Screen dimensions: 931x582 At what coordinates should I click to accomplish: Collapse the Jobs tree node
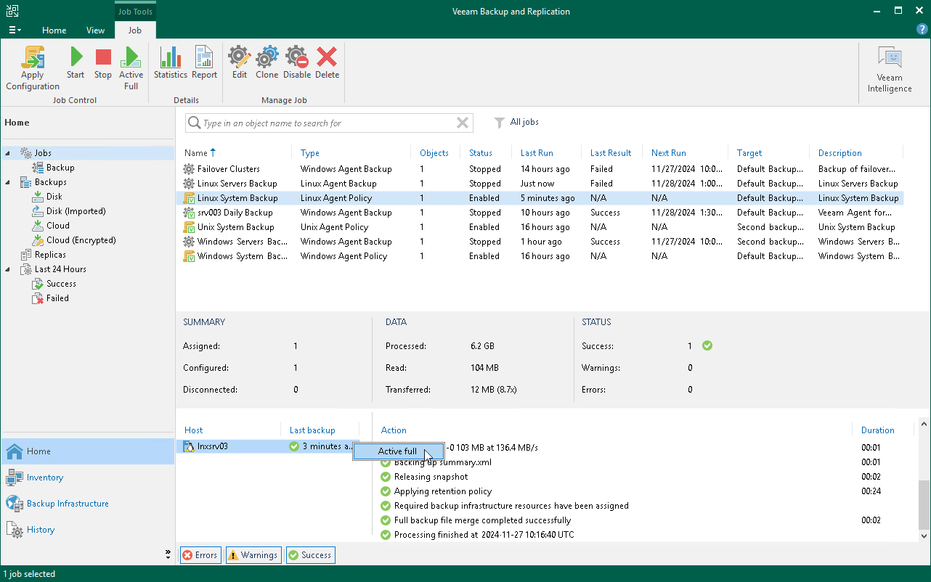point(9,153)
